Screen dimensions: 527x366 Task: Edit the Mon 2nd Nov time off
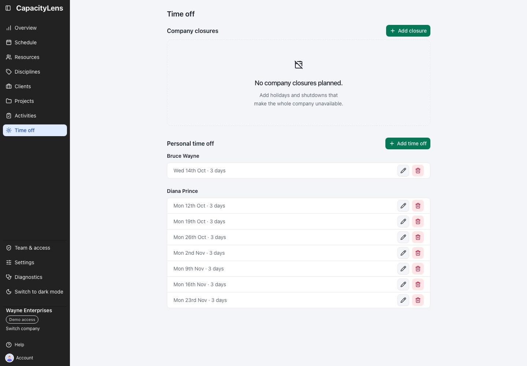403,253
